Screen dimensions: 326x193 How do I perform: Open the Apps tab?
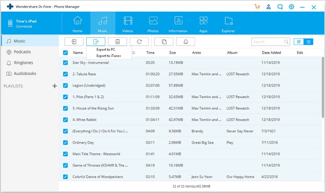click(203, 24)
